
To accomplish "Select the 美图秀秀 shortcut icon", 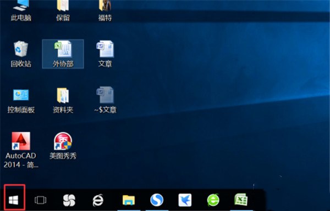I will [x=63, y=141].
